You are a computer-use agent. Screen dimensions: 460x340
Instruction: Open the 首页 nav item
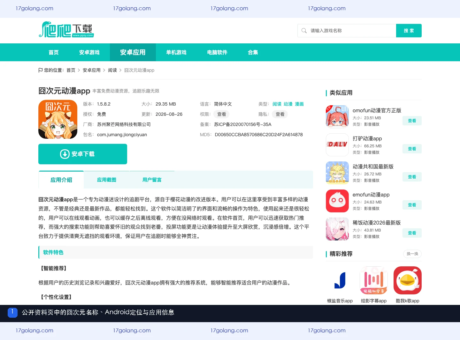click(54, 52)
